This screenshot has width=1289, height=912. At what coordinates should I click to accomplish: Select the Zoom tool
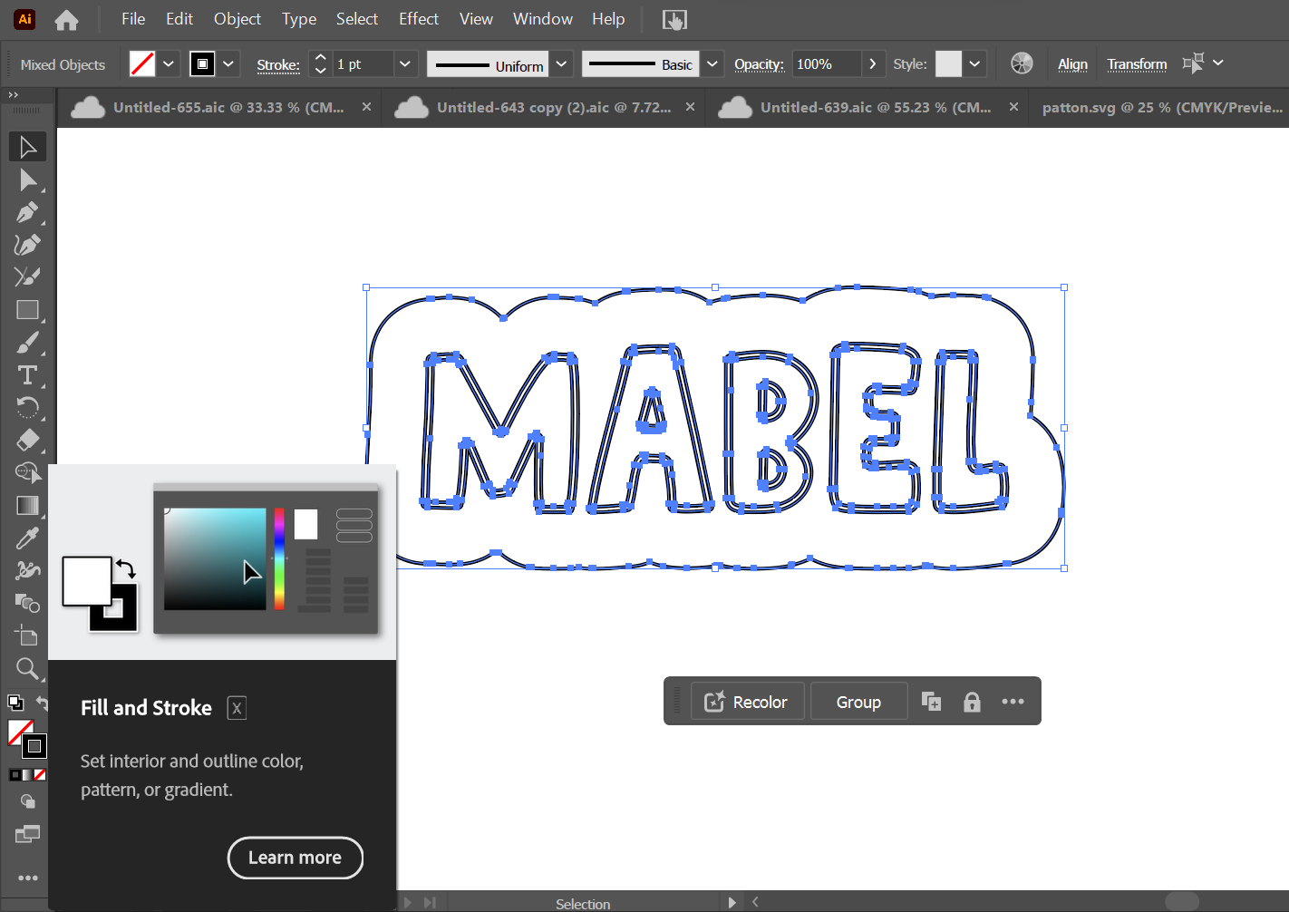[x=27, y=669]
